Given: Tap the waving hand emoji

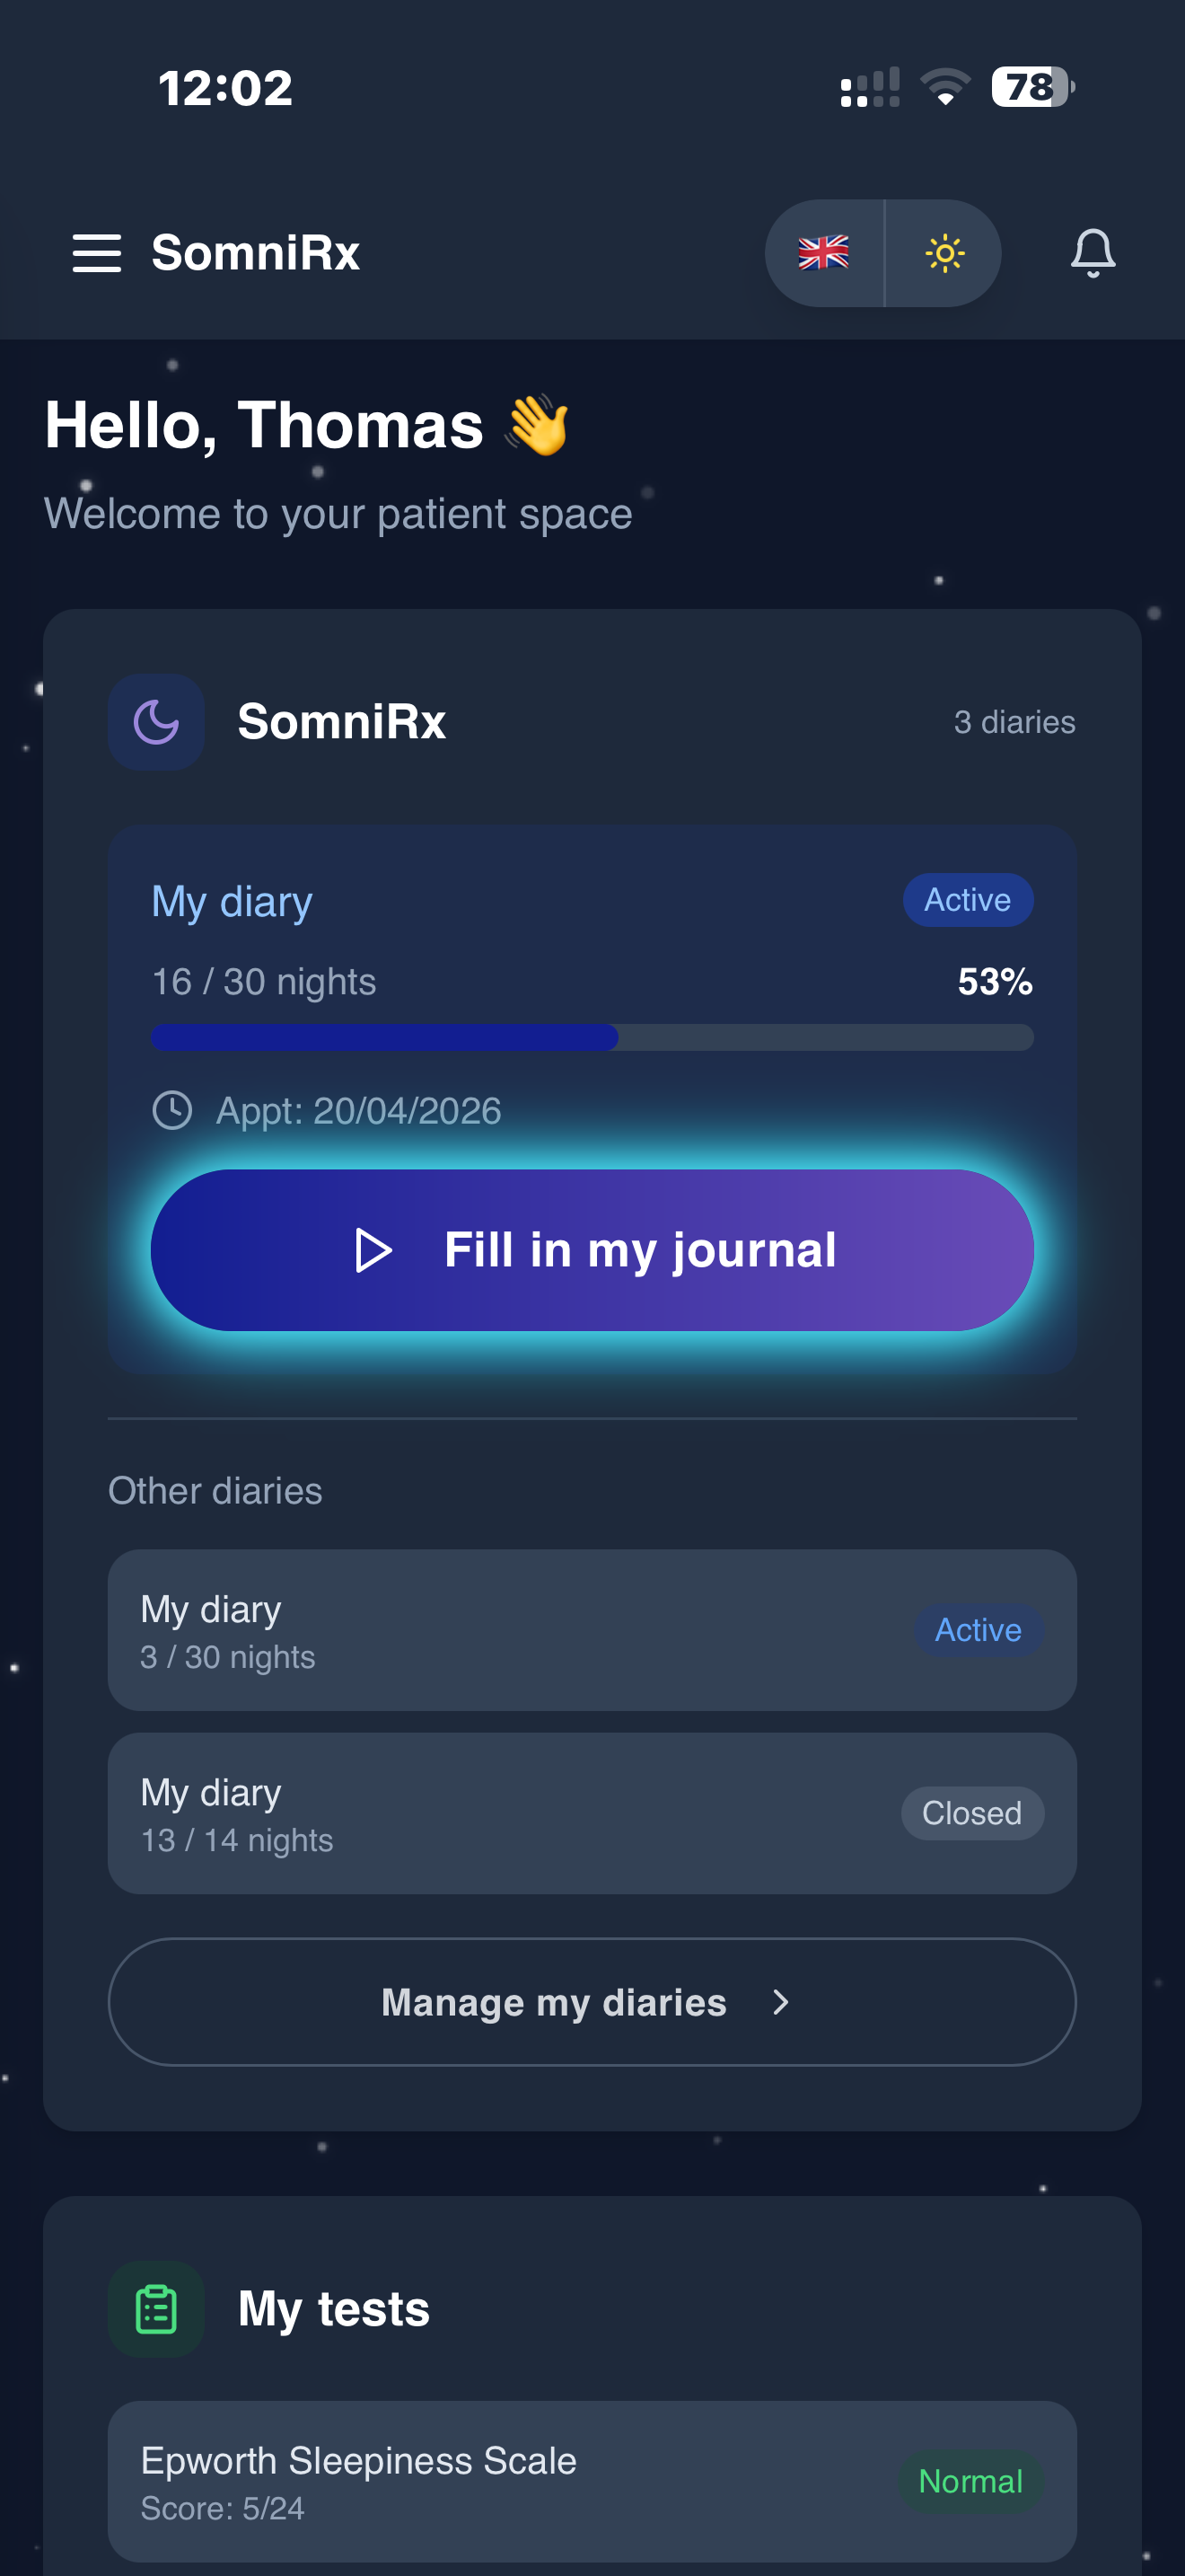Looking at the screenshot, I should 538,425.
